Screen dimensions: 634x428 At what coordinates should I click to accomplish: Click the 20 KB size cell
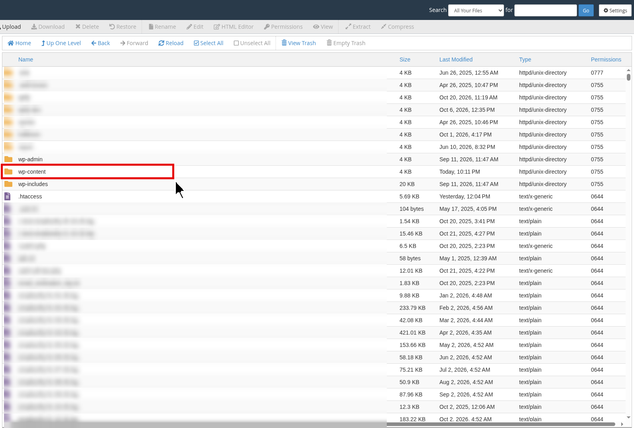[407, 184]
